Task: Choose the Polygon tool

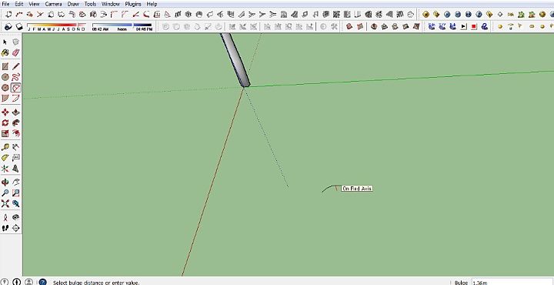Action: coord(5,88)
